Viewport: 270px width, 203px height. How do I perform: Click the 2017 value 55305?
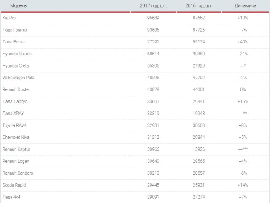coord(153,66)
